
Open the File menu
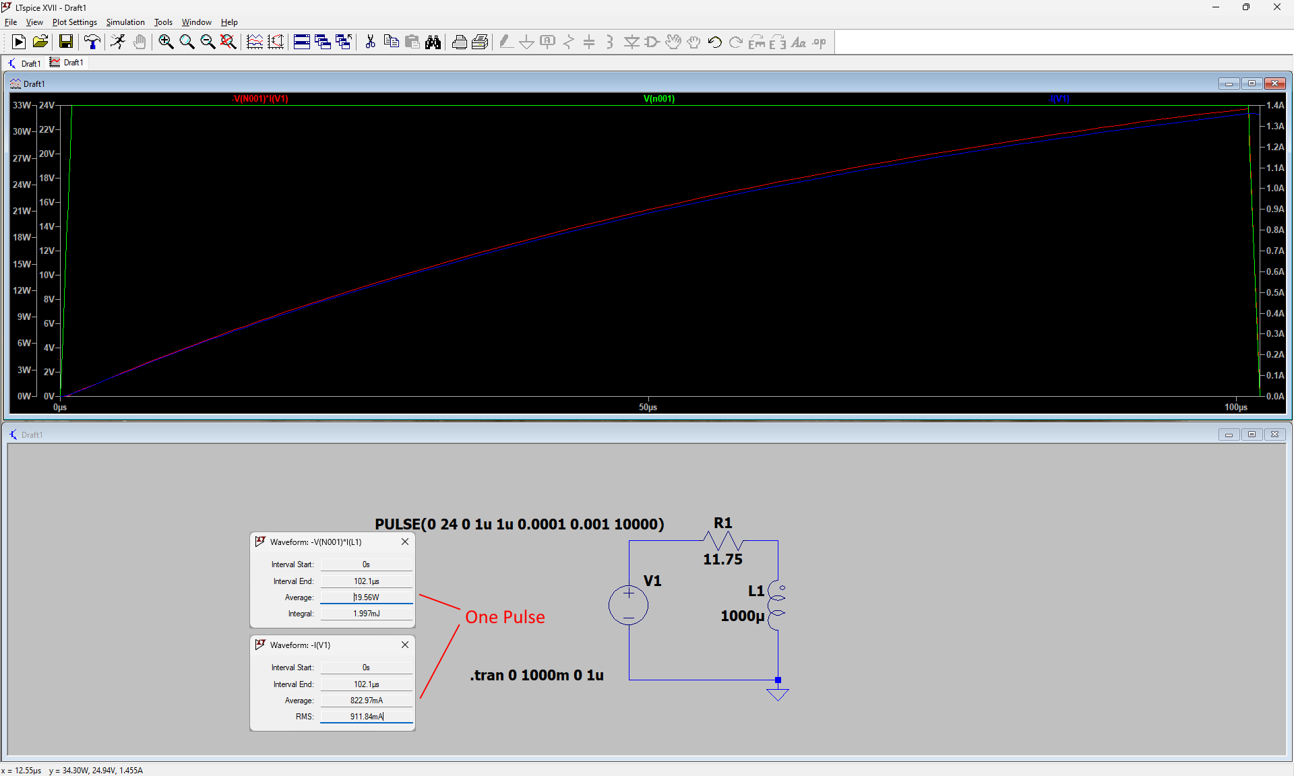(x=11, y=22)
